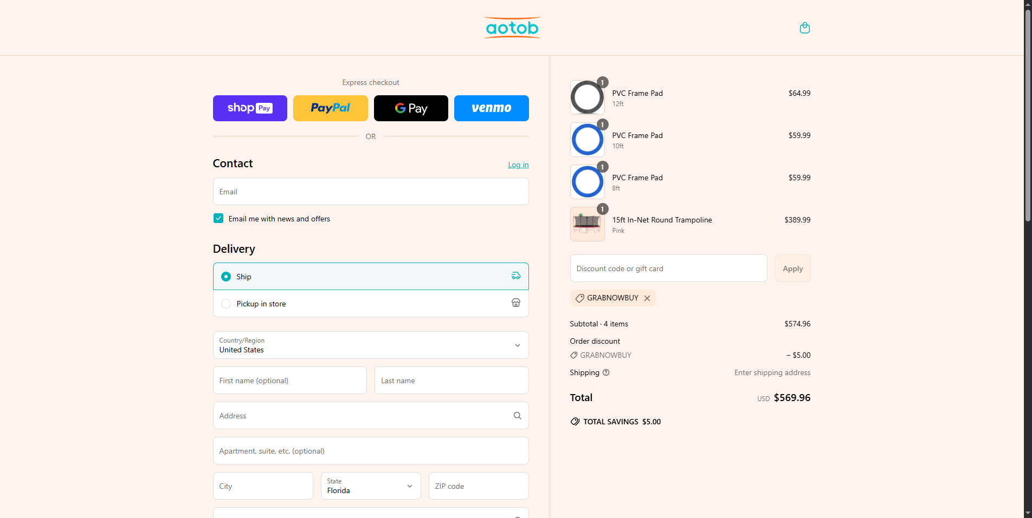
Task: Click the "Subtotal · 4 items" label
Action: pyautogui.click(x=599, y=324)
